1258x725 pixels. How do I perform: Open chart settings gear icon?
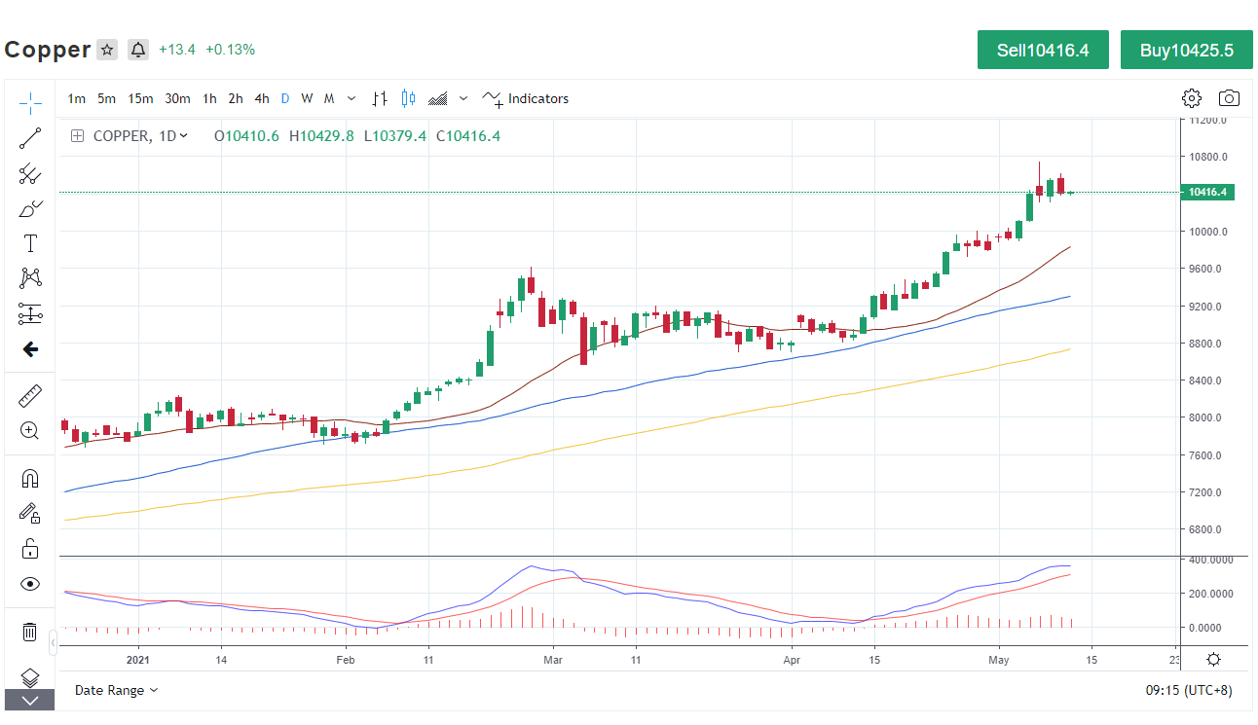[1192, 98]
